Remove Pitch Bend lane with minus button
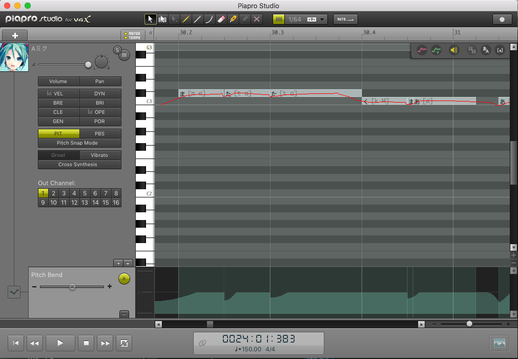 click(x=124, y=314)
